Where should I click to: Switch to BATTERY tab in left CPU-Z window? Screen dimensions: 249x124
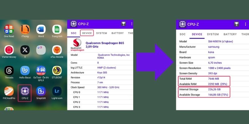[x=118, y=33]
